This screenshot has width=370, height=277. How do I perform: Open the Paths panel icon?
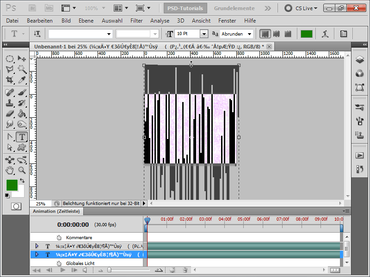(360, 87)
